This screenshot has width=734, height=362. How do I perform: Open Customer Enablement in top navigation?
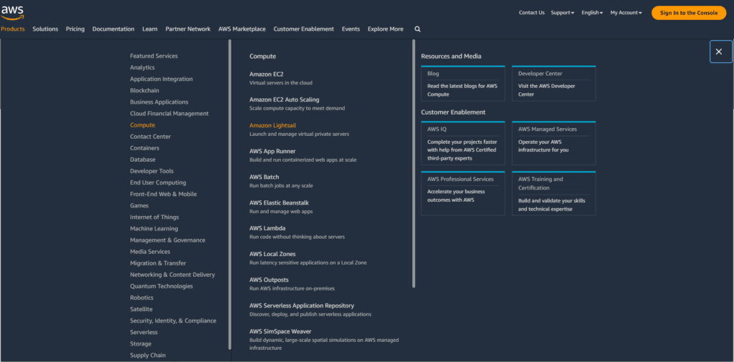coord(304,29)
